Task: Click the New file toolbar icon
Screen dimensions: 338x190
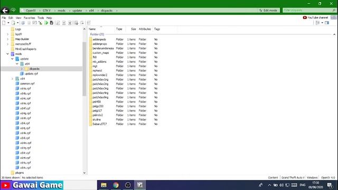Action: pyautogui.click(x=4, y=23)
